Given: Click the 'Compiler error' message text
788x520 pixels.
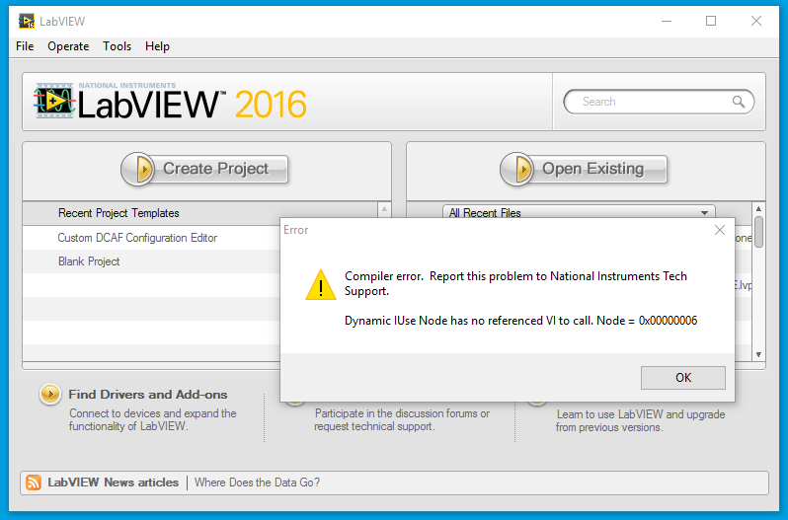Looking at the screenshot, I should coord(515,283).
